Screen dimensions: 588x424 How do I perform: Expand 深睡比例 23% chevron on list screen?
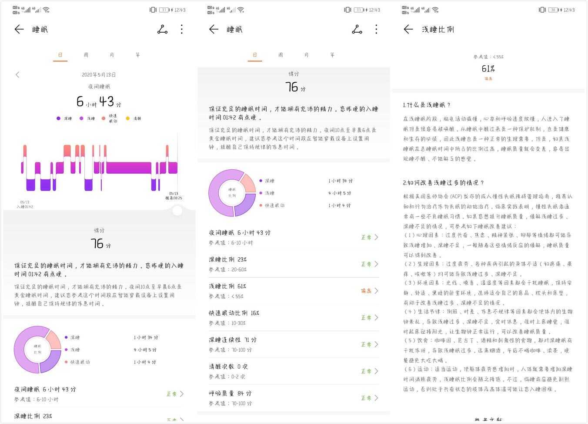[376, 264]
